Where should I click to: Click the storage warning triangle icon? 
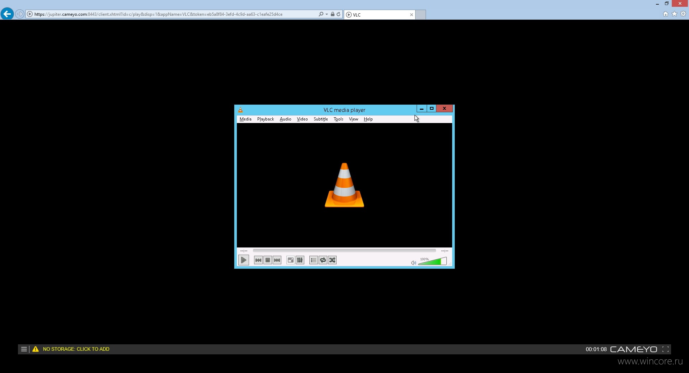tap(36, 349)
